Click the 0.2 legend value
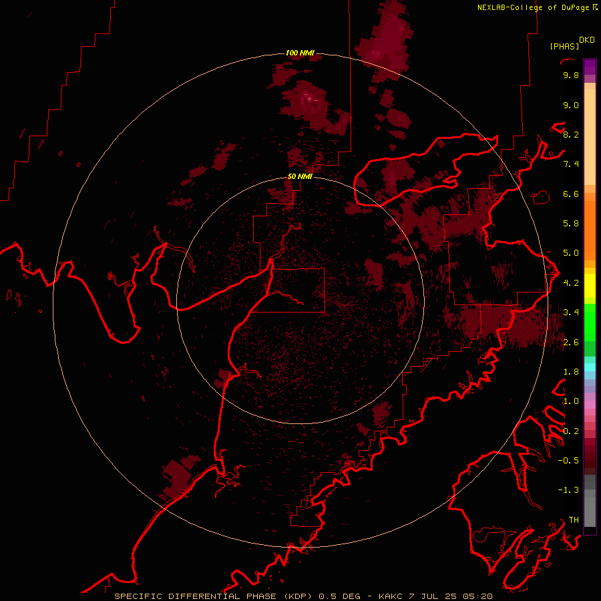Viewport: 601px width, 601px height. click(x=571, y=431)
